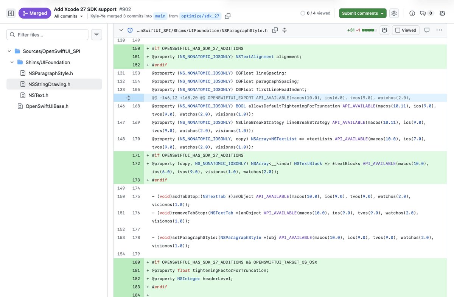Open the Kyle-Ye user profile link

click(x=98, y=16)
